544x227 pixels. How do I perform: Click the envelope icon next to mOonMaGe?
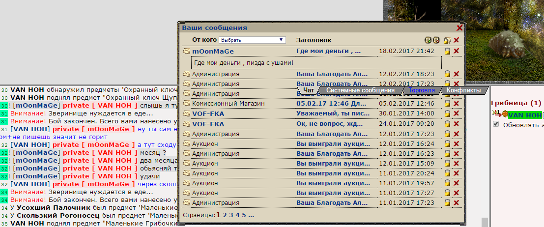(187, 51)
